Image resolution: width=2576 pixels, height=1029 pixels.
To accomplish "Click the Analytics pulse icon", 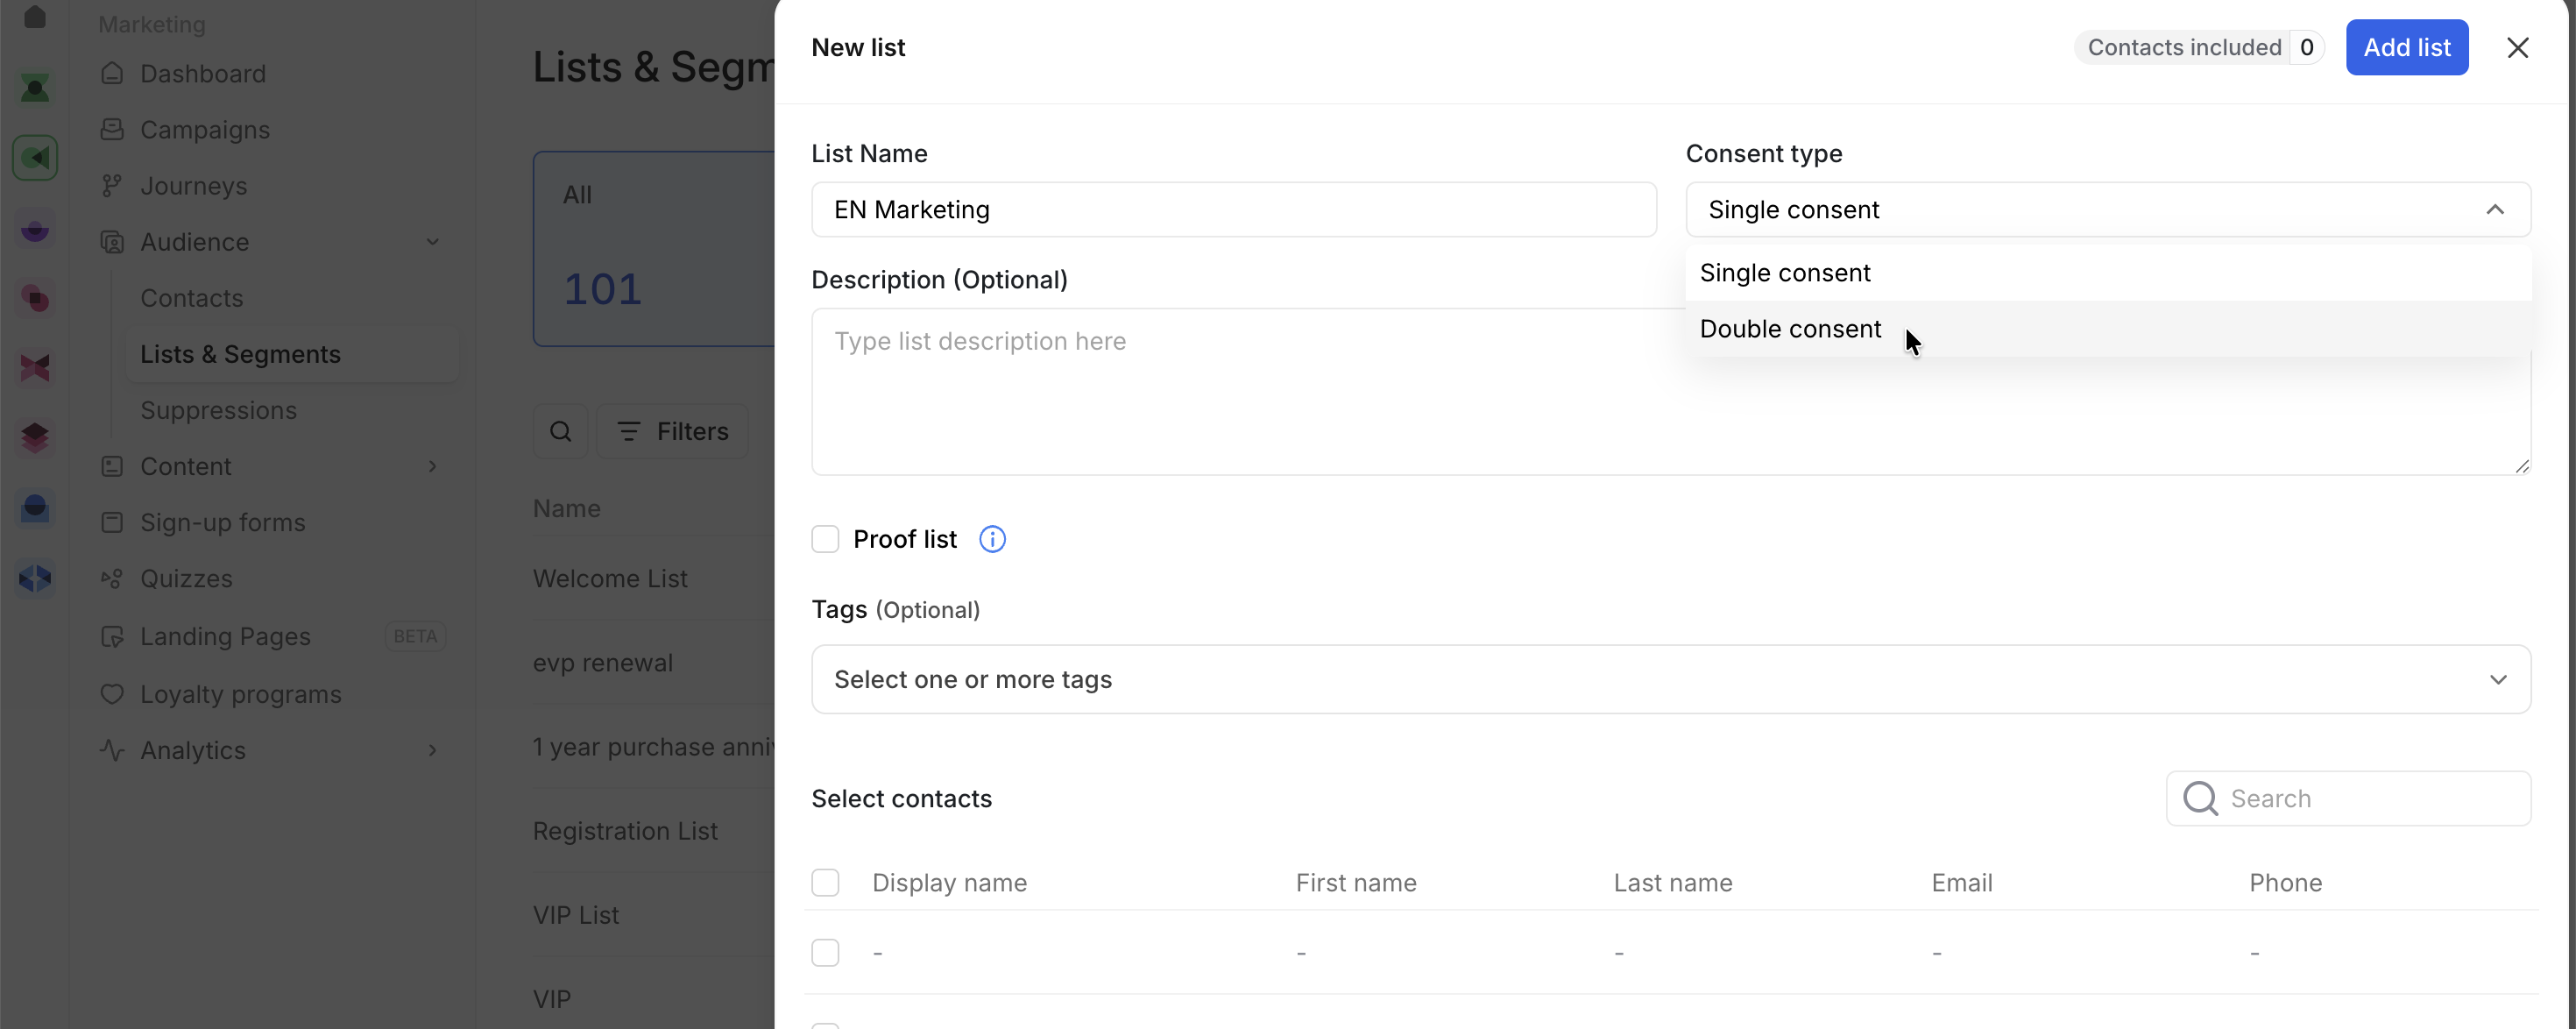I will pos(112,750).
